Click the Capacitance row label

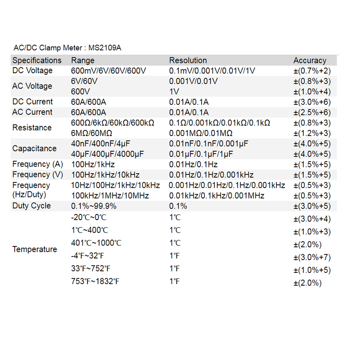pos(34,148)
